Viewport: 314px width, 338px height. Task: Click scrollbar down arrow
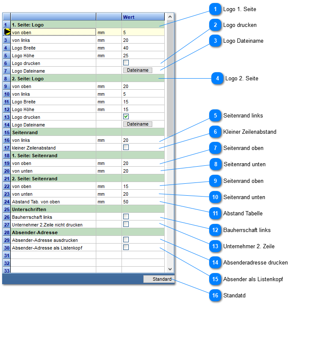[x=170, y=269]
